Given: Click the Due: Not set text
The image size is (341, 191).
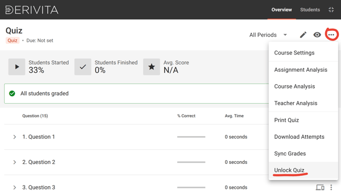Looking at the screenshot, I should pyautogui.click(x=40, y=41).
